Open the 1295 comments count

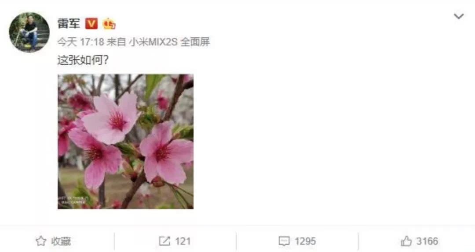point(305,241)
